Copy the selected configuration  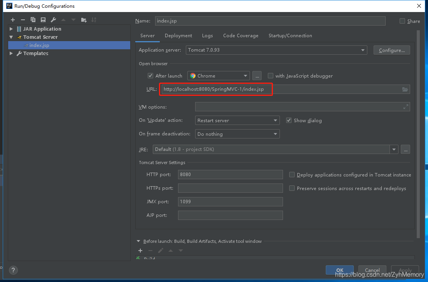[x=33, y=20]
